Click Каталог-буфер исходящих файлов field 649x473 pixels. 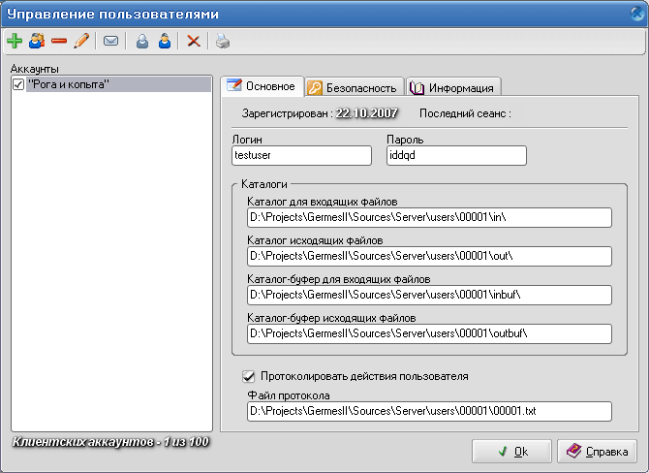429,333
